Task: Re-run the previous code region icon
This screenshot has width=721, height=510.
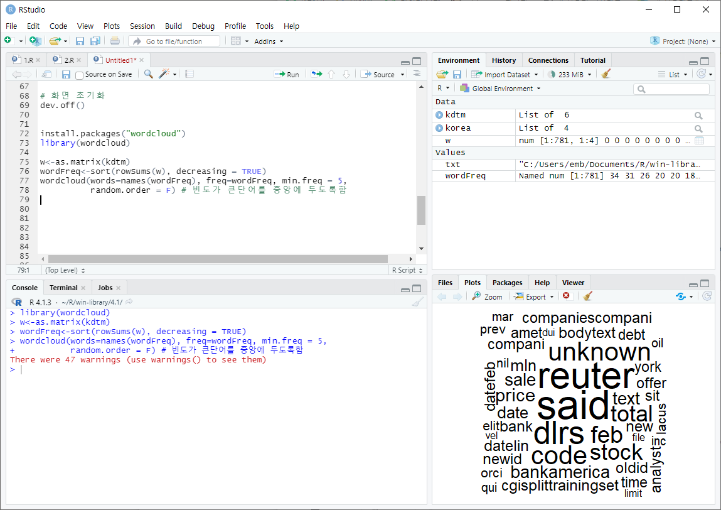Action: [317, 74]
